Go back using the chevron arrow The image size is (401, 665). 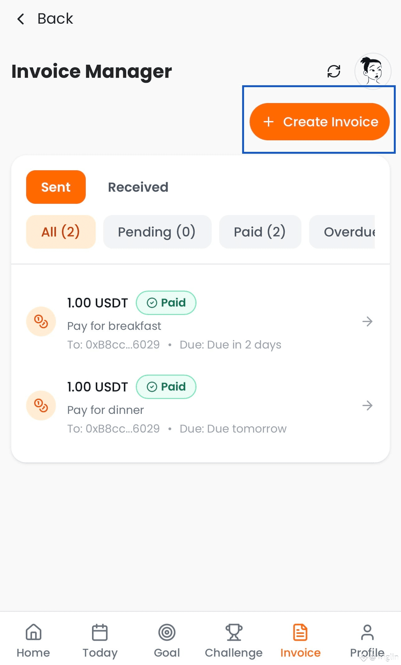[x=21, y=19]
